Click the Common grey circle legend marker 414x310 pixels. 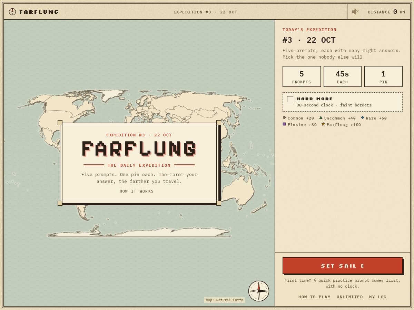284,117
